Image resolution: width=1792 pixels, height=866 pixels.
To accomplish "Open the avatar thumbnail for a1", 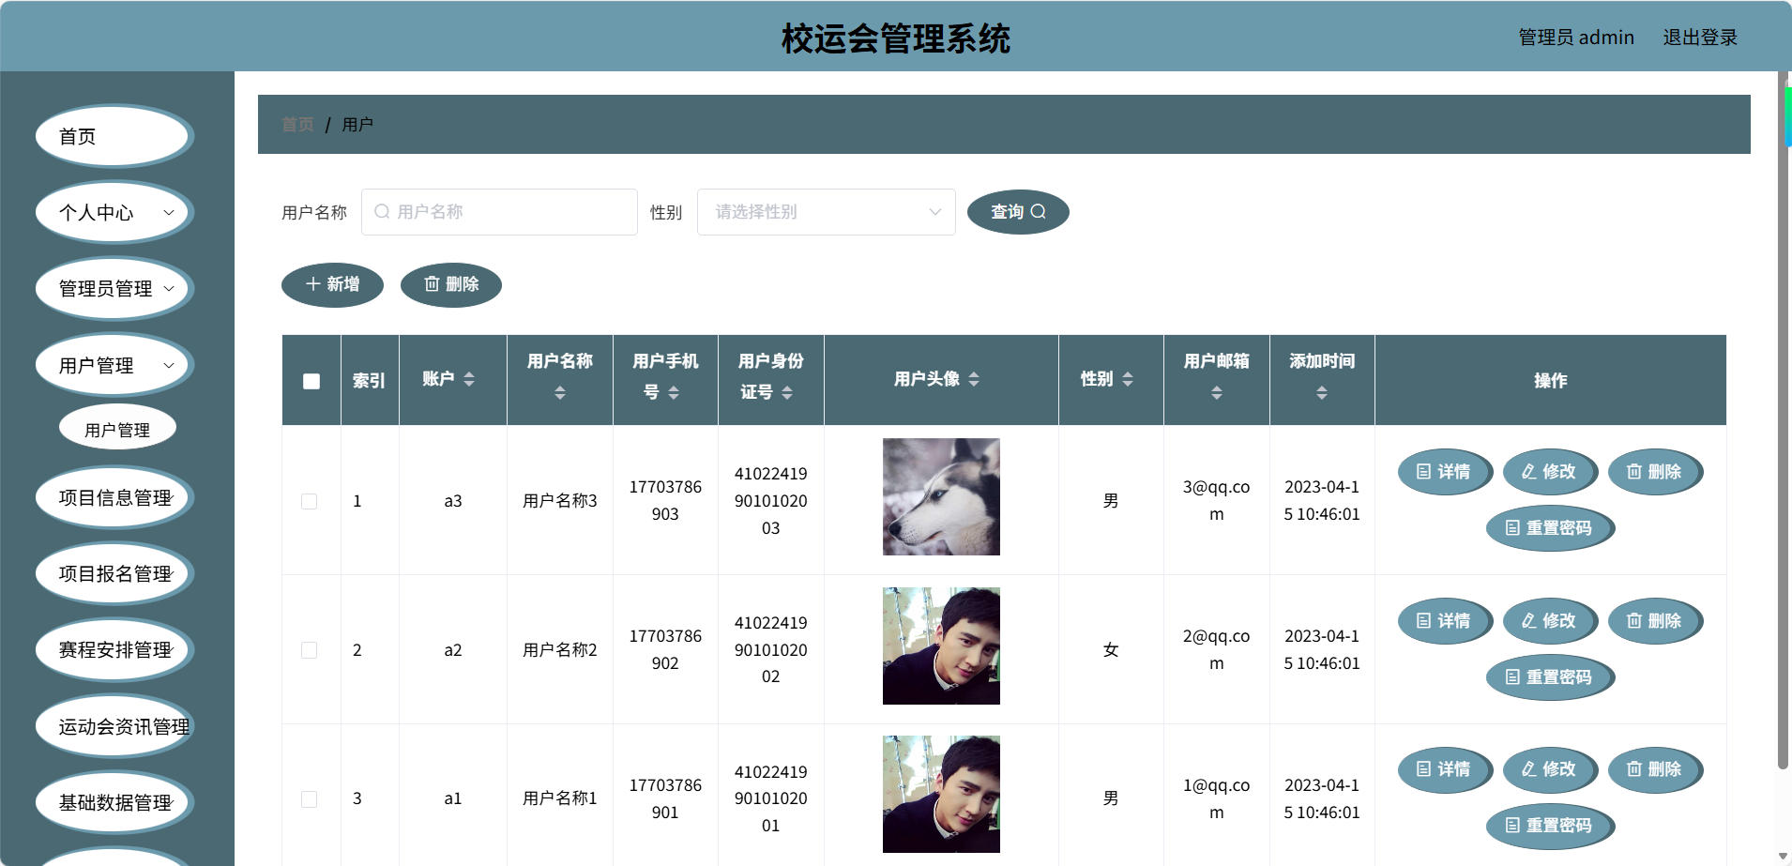I will click(941, 795).
